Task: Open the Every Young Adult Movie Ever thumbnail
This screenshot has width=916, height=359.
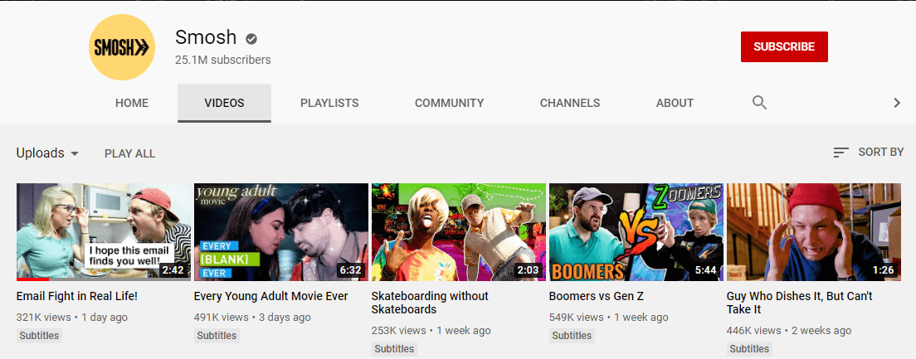Action: [281, 232]
